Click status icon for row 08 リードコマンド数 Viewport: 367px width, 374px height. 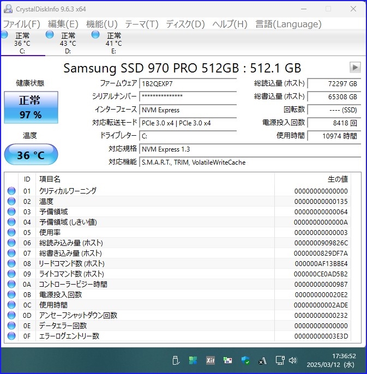coord(11,263)
